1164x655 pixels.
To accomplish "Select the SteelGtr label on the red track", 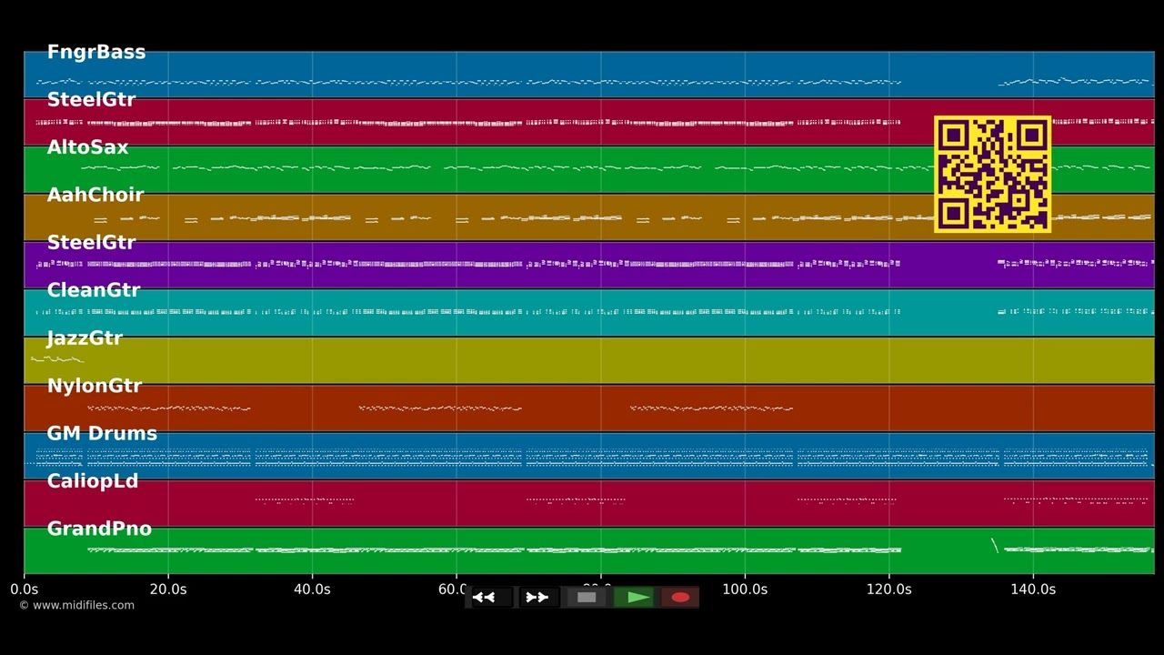I will (x=91, y=100).
